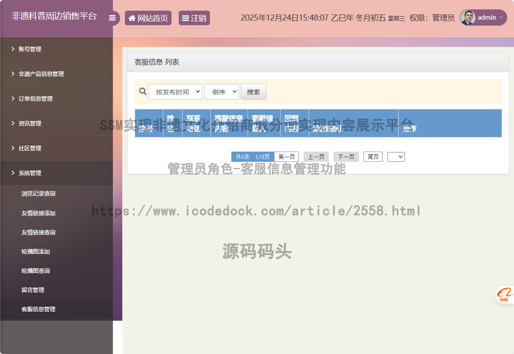Go to 第一页 in pagination

pyautogui.click(x=287, y=157)
